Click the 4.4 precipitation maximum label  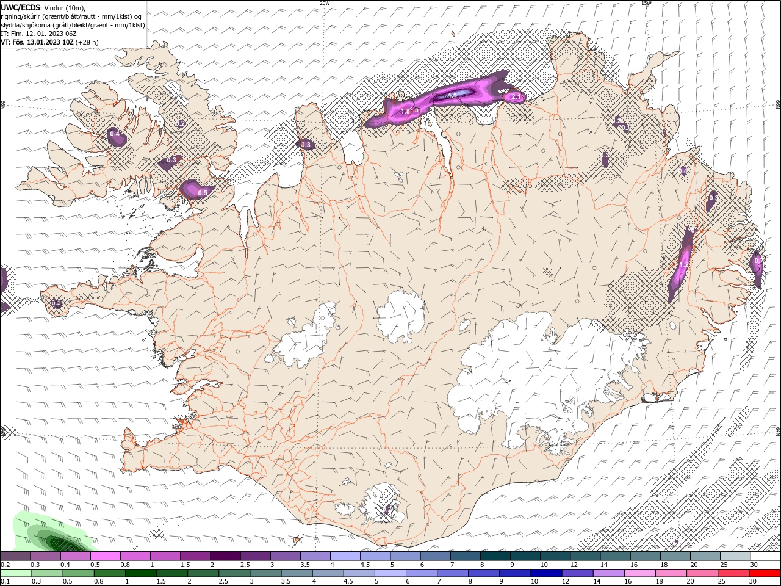click(452, 95)
